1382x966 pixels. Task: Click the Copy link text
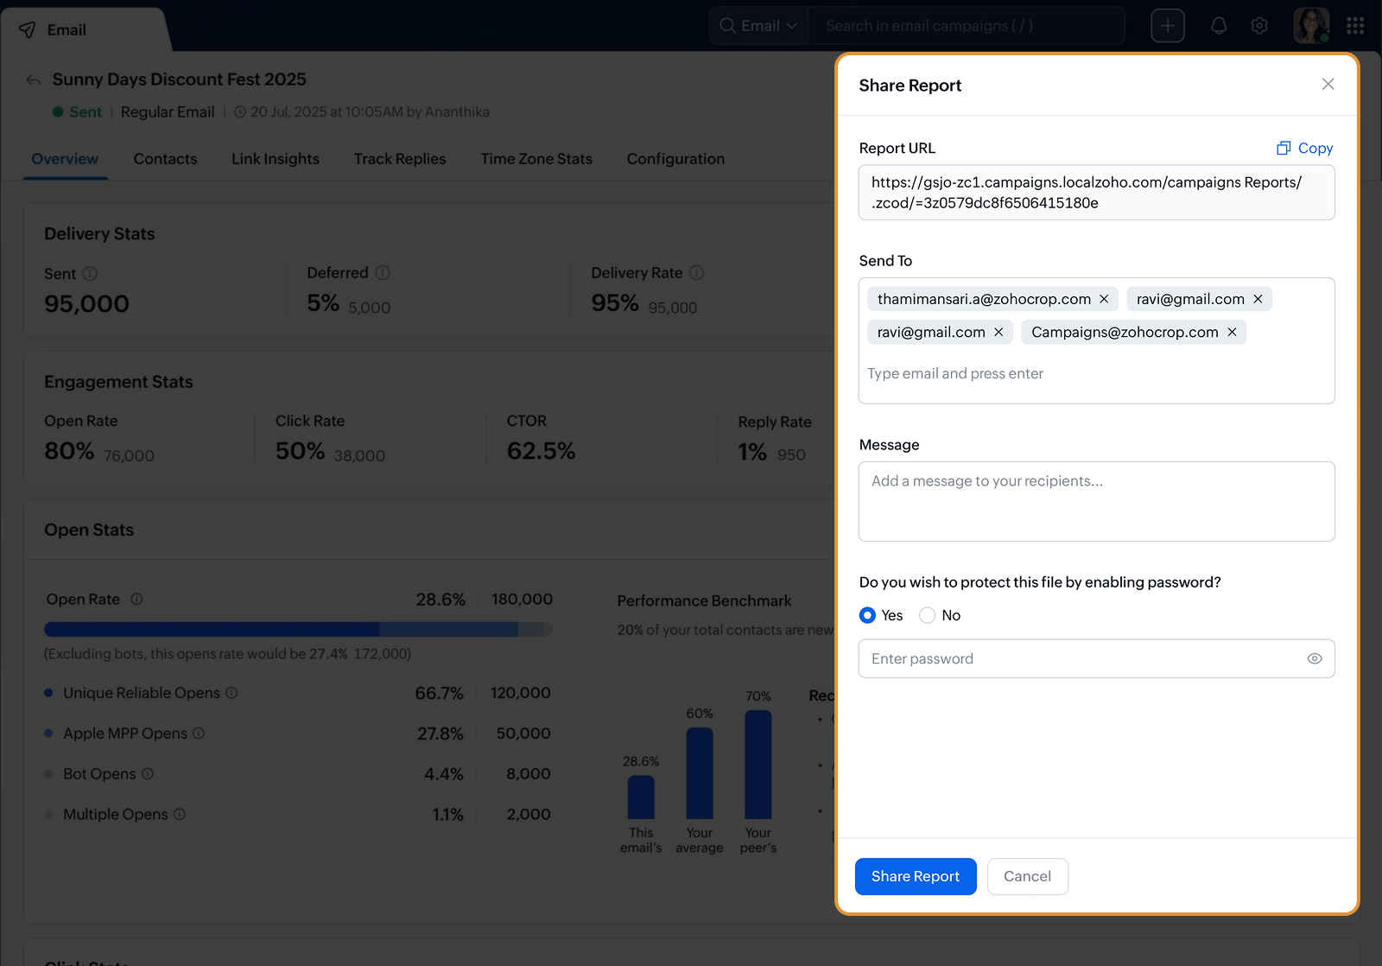pyautogui.click(x=1315, y=149)
